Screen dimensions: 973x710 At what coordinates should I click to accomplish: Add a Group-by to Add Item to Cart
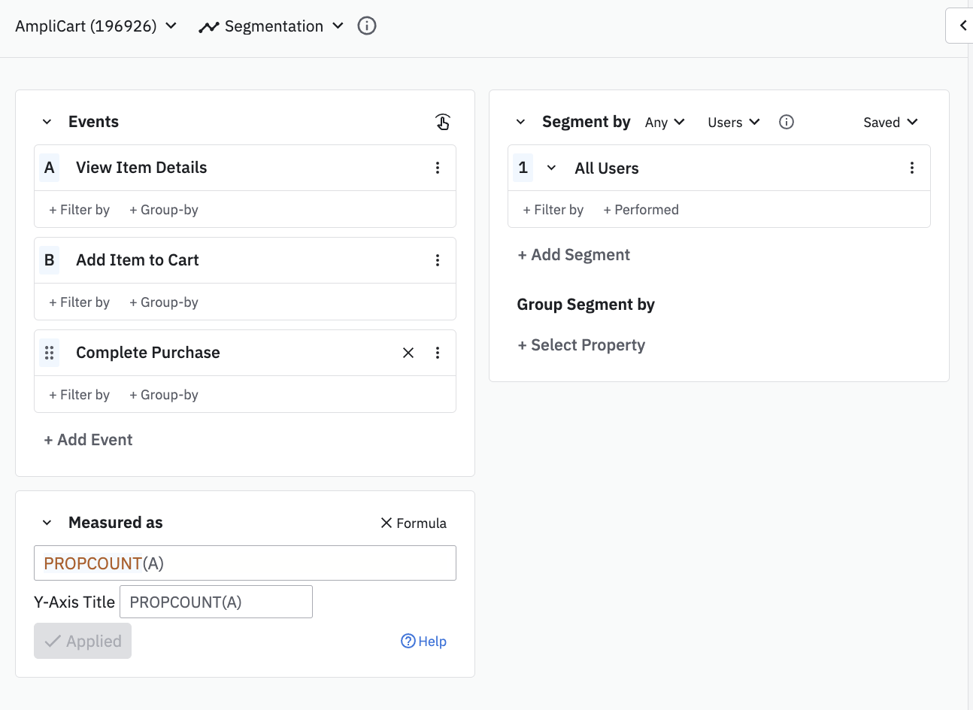164,302
